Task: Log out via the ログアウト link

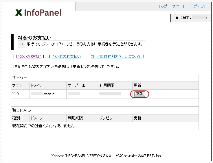Action: pyautogui.click(x=198, y=6)
